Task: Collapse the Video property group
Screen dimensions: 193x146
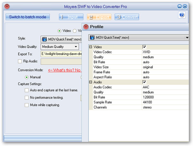Action: coord(91,47)
